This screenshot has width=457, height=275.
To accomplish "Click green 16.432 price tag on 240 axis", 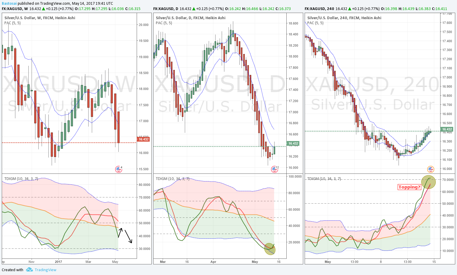I will (447, 129).
